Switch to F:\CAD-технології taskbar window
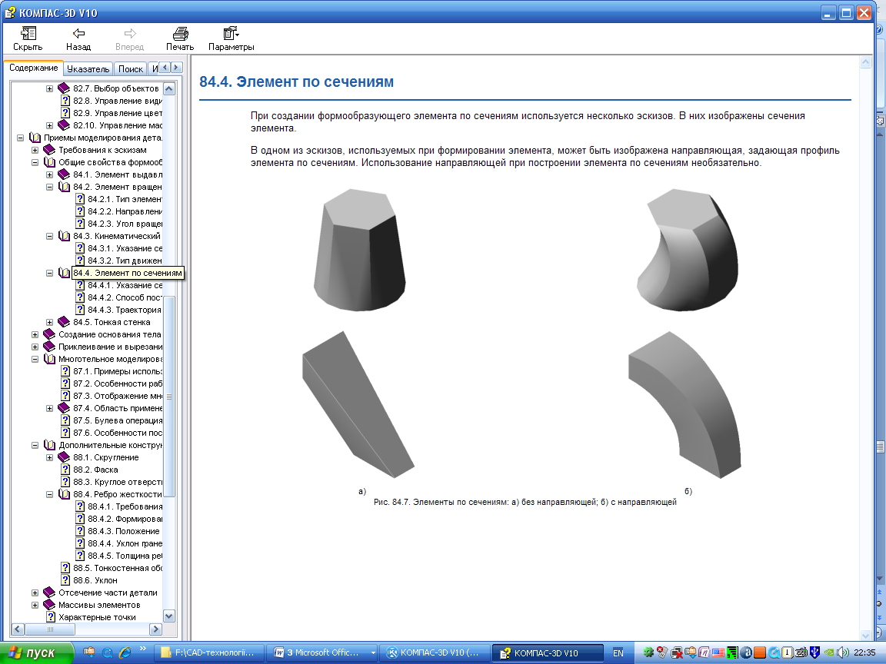The height and width of the screenshot is (664, 886). (210, 652)
